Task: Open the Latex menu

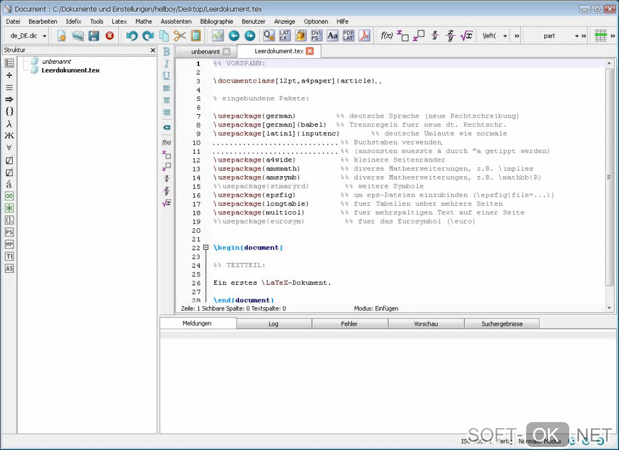Action: pyautogui.click(x=119, y=21)
